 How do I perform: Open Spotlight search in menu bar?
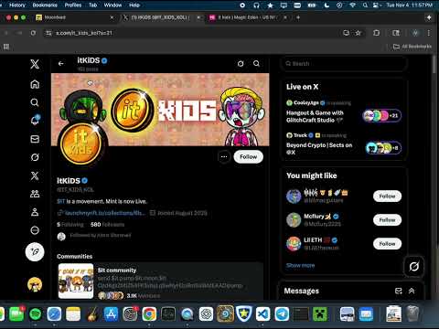pos(365,5)
